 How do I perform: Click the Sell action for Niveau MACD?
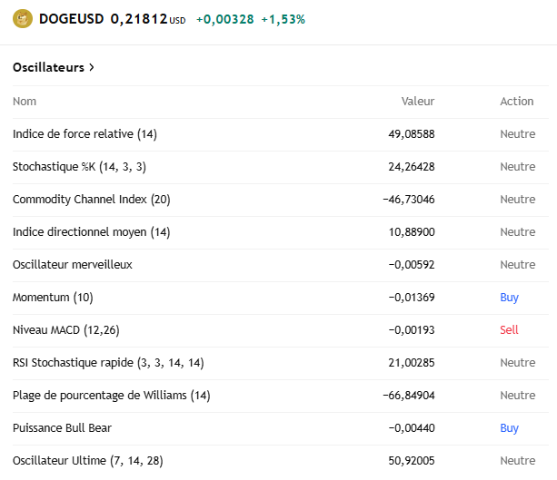point(509,330)
